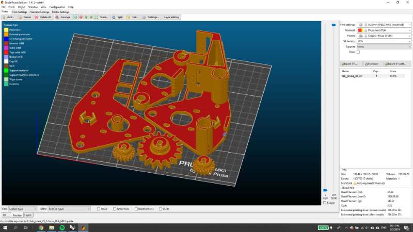Click the Task View taskbar icon
This screenshot has height=232, width=413.
coord(25,228)
